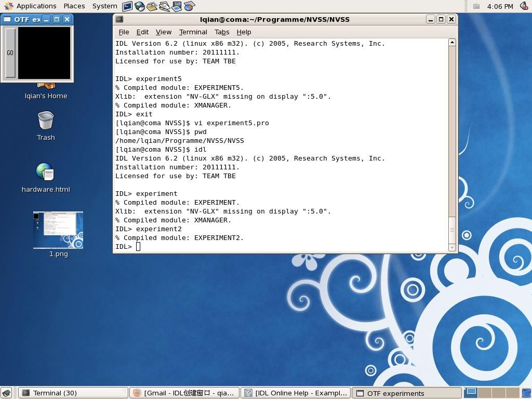Click '/home/lqian/Programme/NVSS/NVSS' path line
Screen dimensions: 532x399
pos(179,141)
